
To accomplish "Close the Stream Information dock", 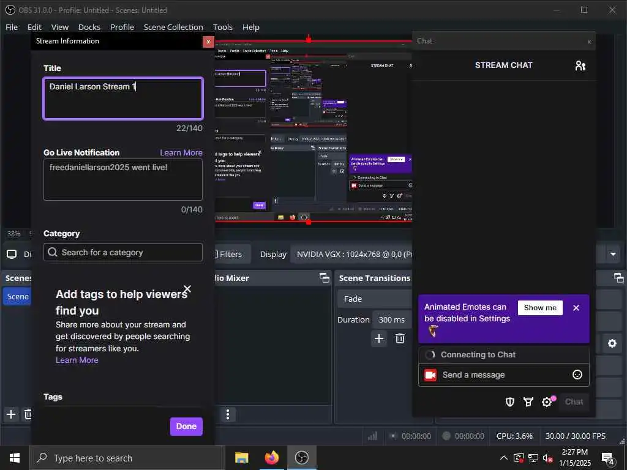I will click(208, 42).
